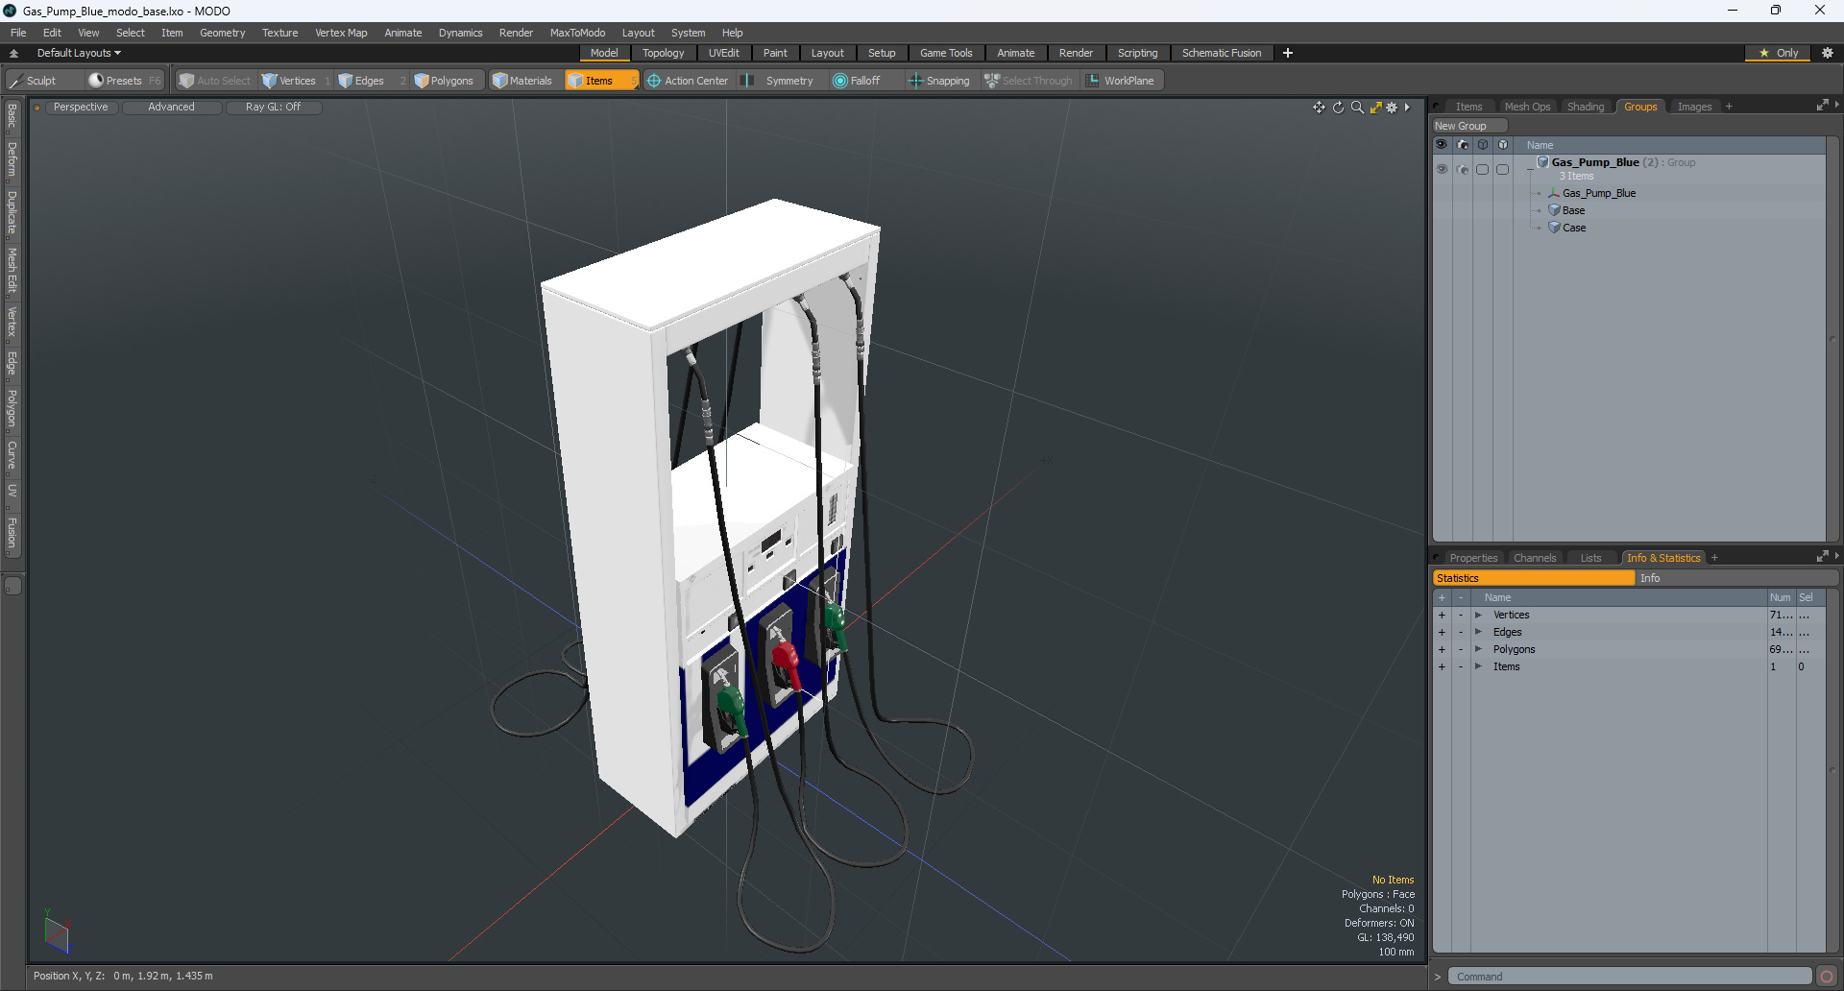Click the Command input field
Image resolution: width=1844 pixels, height=991 pixels.
point(1629,977)
